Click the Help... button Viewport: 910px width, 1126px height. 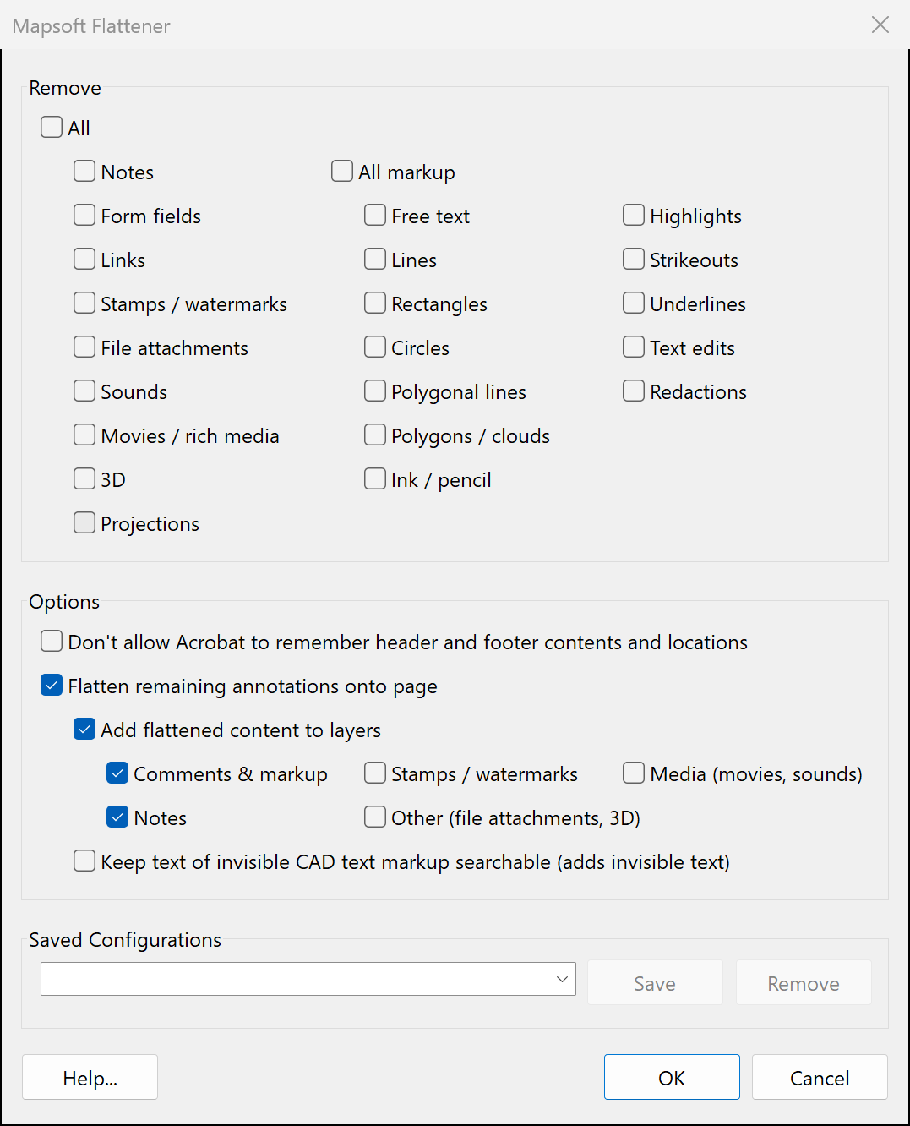[90, 1077]
